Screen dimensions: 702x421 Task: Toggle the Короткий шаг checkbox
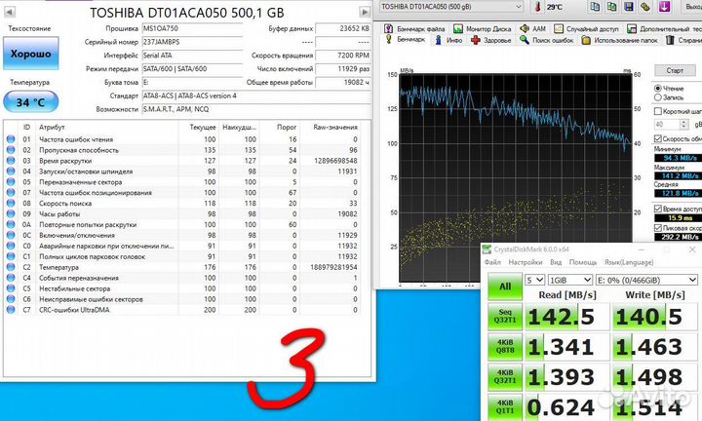(x=658, y=111)
